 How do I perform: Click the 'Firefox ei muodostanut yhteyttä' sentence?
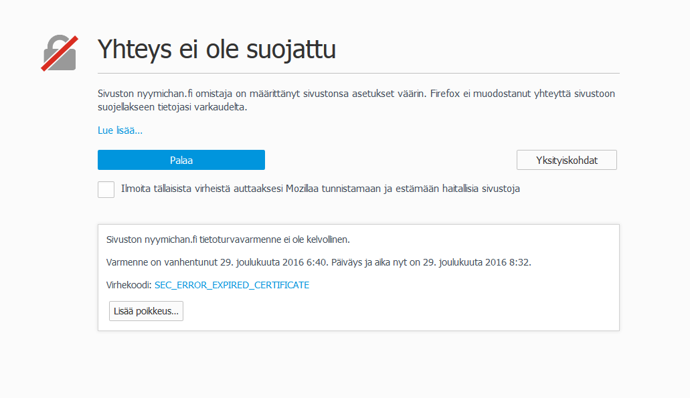(509, 94)
